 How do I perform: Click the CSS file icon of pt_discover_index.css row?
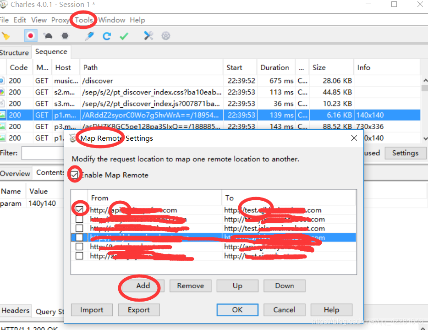pyautogui.click(x=2, y=92)
